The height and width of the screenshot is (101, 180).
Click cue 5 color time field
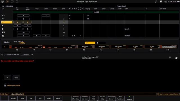point(46,15)
